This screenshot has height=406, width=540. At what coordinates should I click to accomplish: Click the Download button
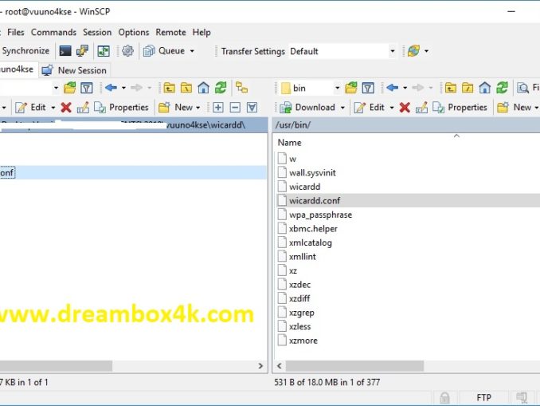coord(307,107)
